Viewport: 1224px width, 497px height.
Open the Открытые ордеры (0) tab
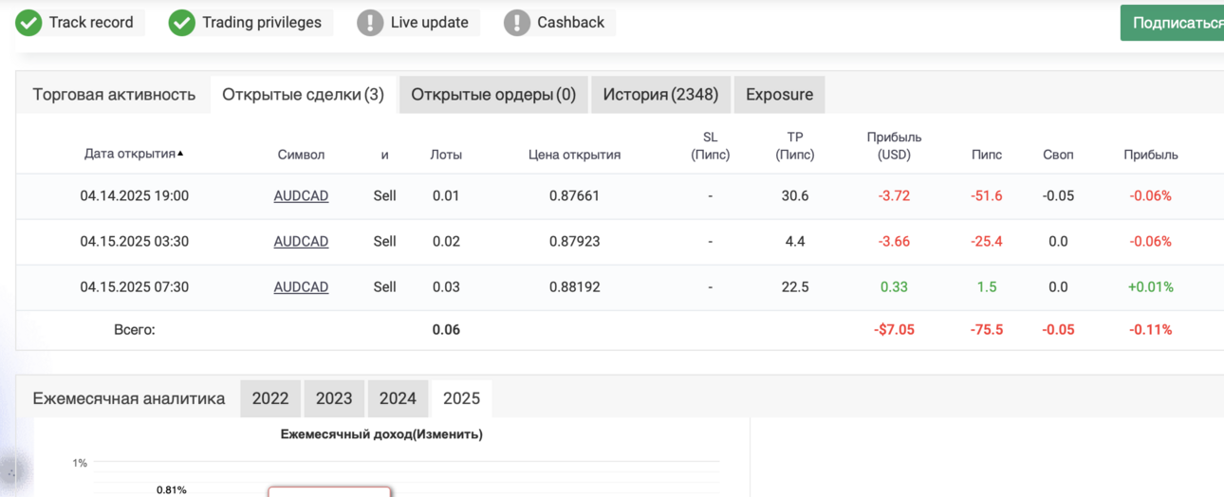point(493,95)
